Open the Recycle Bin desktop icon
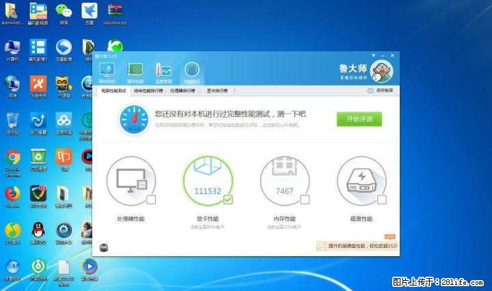The height and width of the screenshot is (291, 492). (x=12, y=124)
